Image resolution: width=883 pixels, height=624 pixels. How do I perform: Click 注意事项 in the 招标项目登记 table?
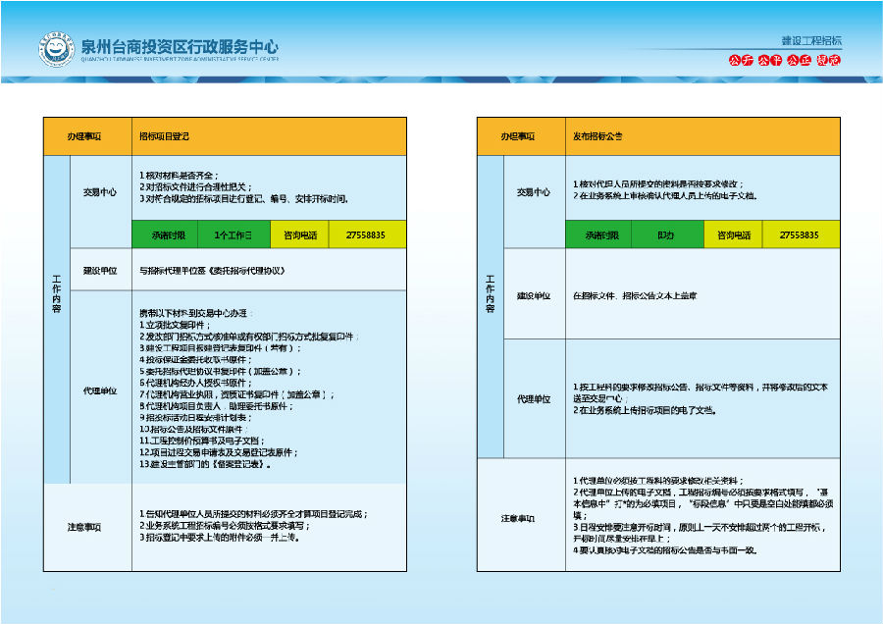pyautogui.click(x=84, y=527)
